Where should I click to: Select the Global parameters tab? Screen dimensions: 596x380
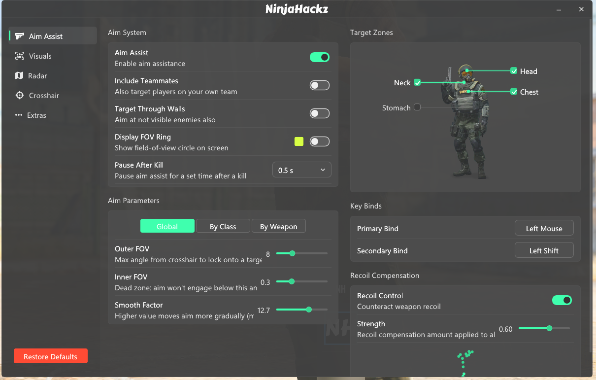point(167,226)
